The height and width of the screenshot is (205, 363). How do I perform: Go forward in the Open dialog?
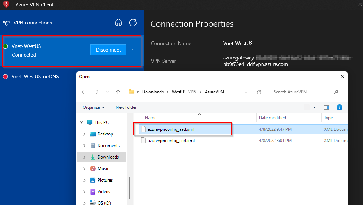[96, 92]
